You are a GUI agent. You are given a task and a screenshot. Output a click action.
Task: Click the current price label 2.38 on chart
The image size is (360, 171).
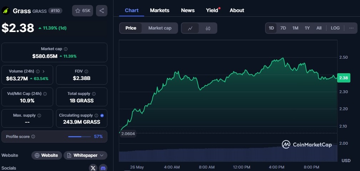(x=344, y=78)
